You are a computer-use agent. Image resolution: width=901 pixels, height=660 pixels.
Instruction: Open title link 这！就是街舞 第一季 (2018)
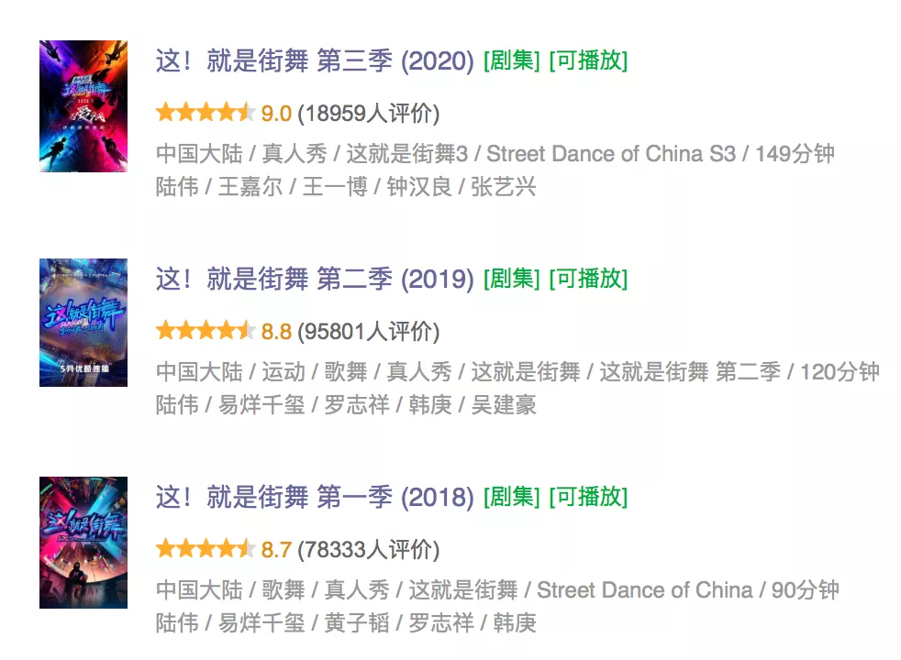(x=315, y=497)
